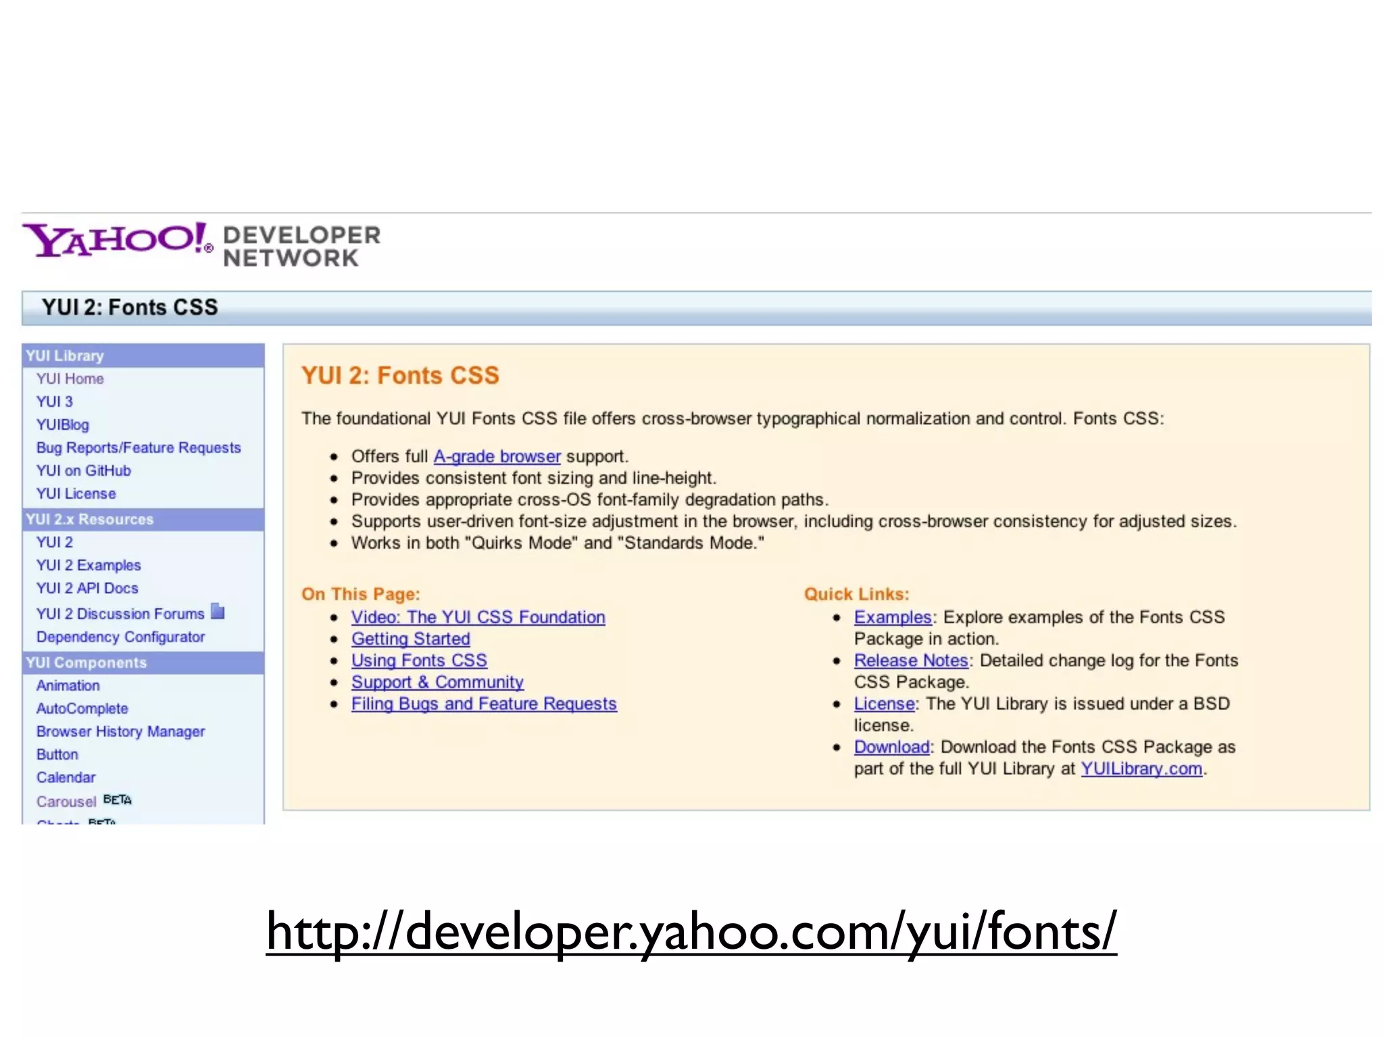
Task: Click the BETA label next to Carousel
Action: pyautogui.click(x=118, y=799)
